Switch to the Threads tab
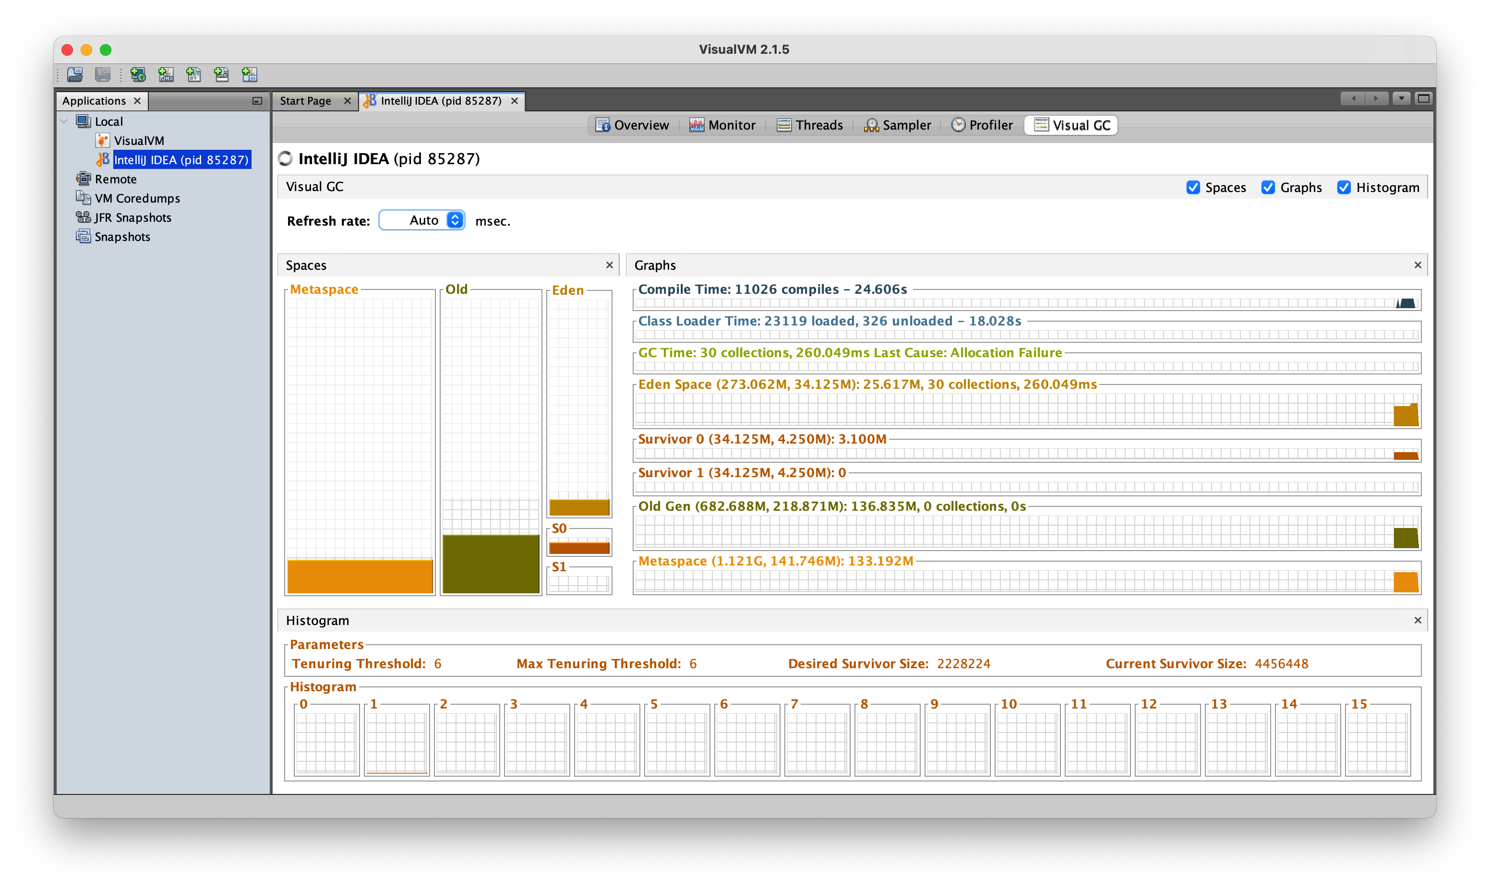 coord(810,125)
